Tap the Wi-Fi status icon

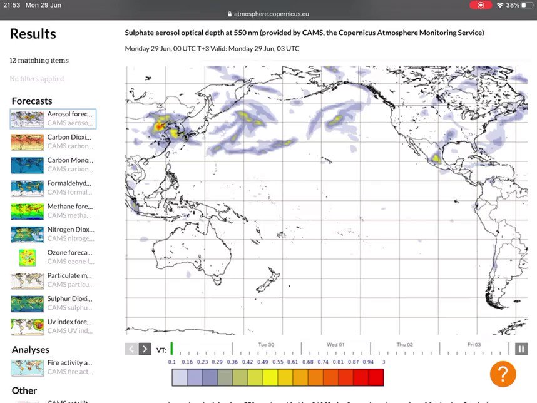(500, 5)
